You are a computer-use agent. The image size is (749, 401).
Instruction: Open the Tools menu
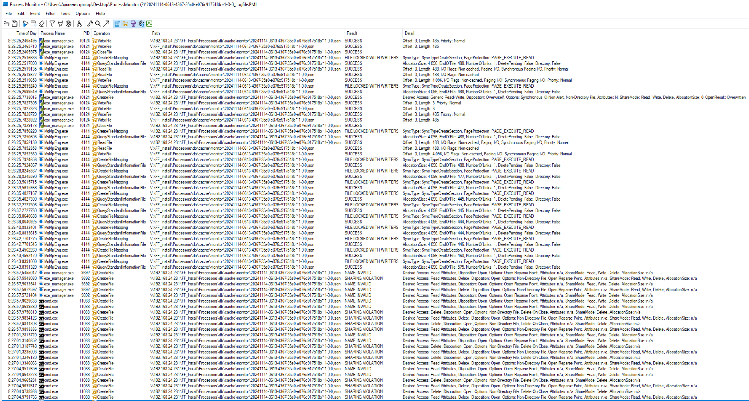pos(65,14)
